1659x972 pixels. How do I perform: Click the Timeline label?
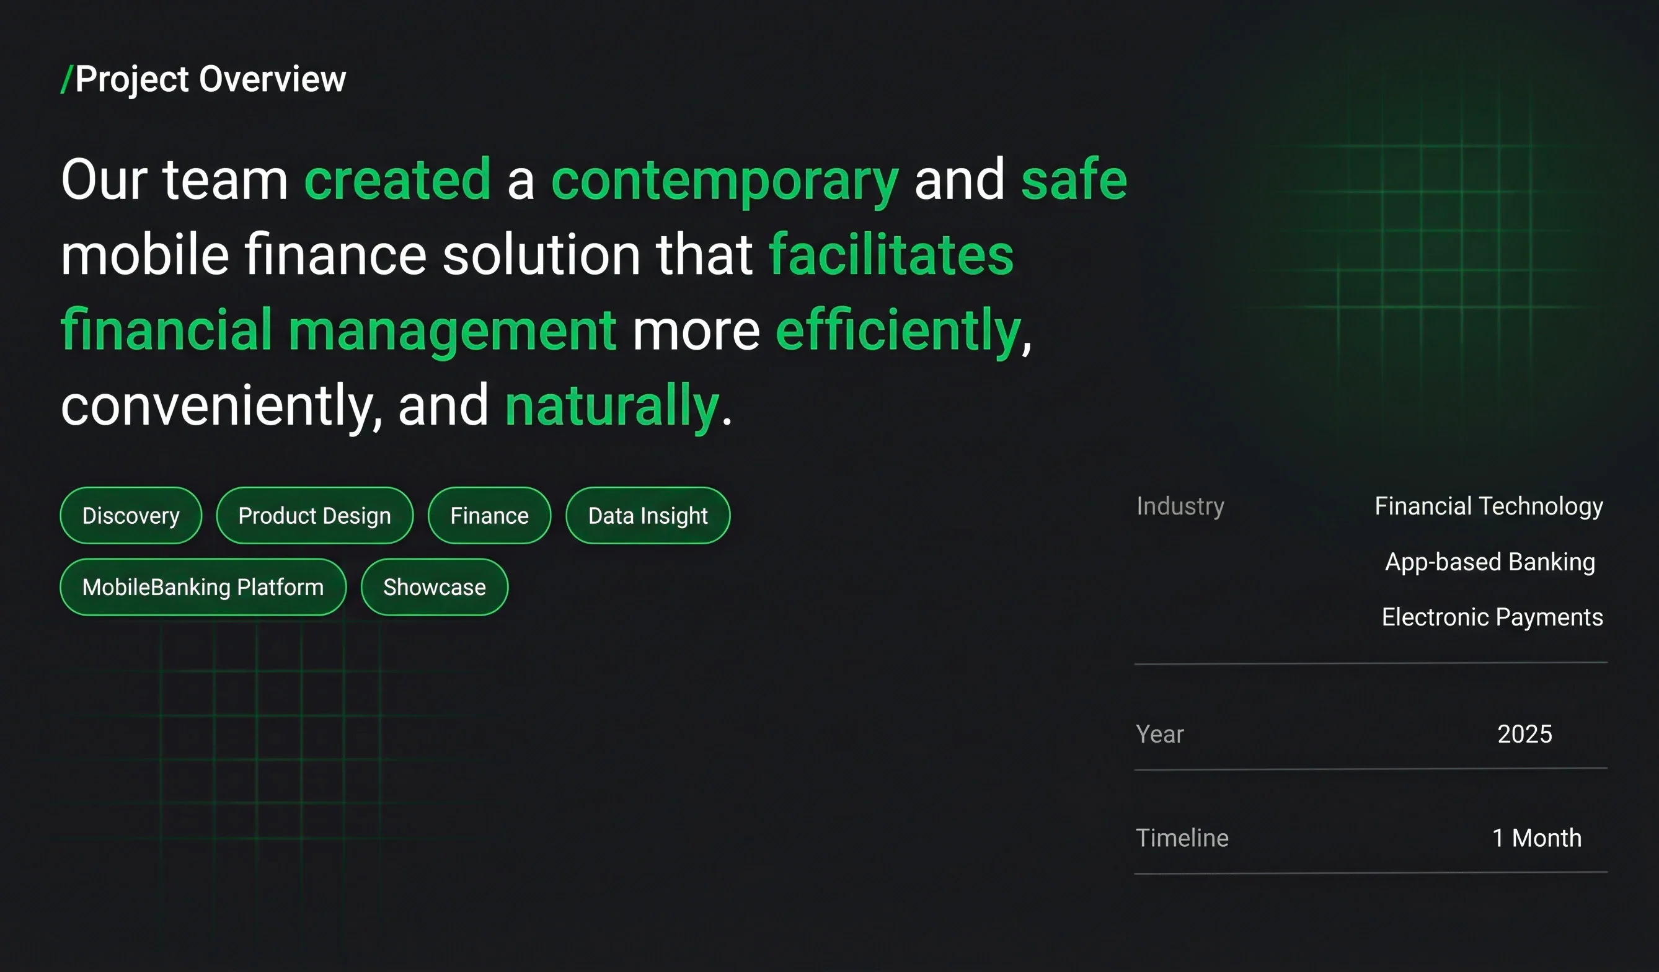[x=1182, y=837]
